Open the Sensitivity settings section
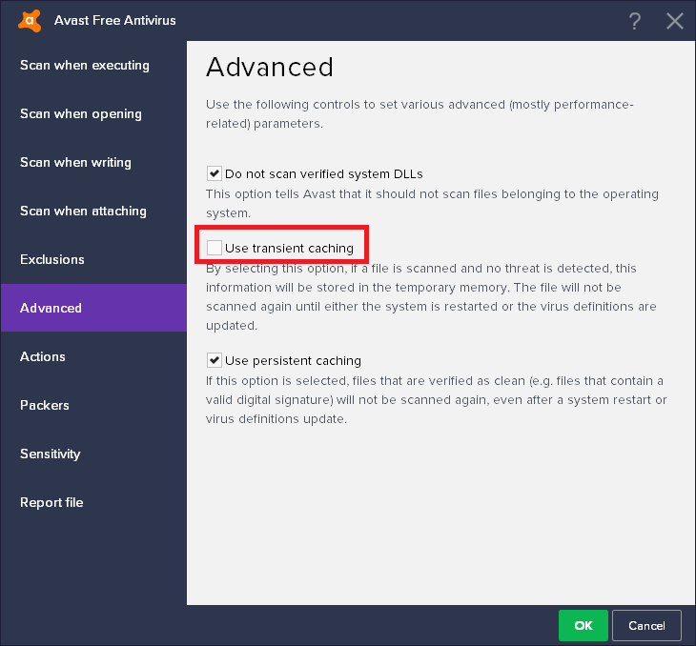This screenshot has height=646, width=696. (x=51, y=454)
